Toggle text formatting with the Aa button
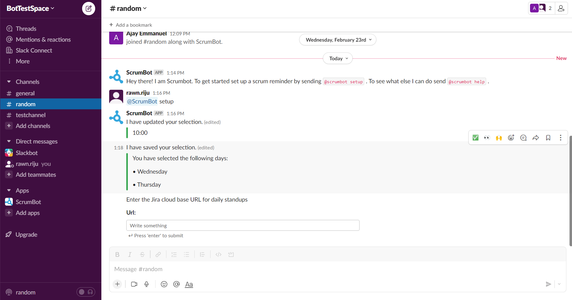 click(189, 284)
